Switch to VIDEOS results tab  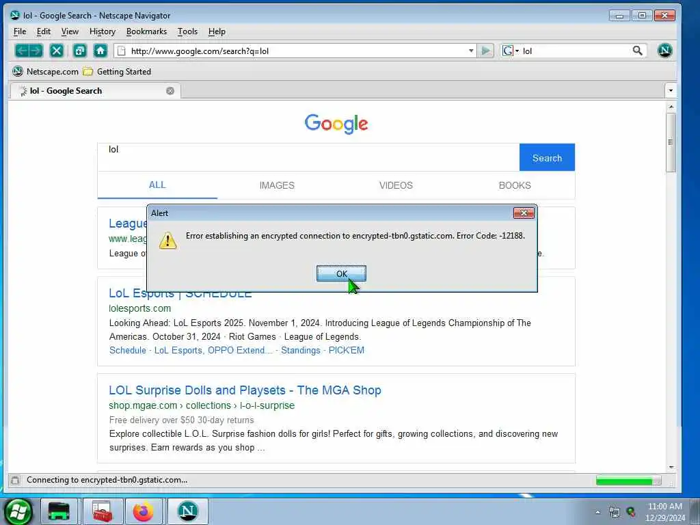(396, 185)
